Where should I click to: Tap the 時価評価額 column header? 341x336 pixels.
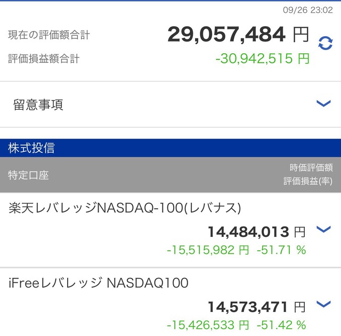pyautogui.click(x=310, y=168)
